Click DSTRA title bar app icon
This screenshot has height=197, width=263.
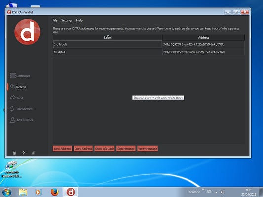pyautogui.click(x=9, y=12)
